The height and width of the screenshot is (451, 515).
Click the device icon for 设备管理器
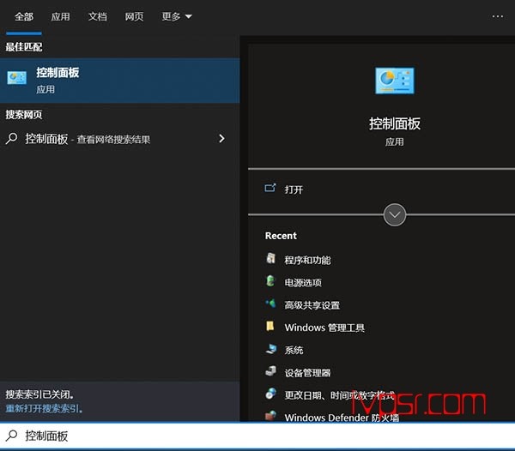271,371
